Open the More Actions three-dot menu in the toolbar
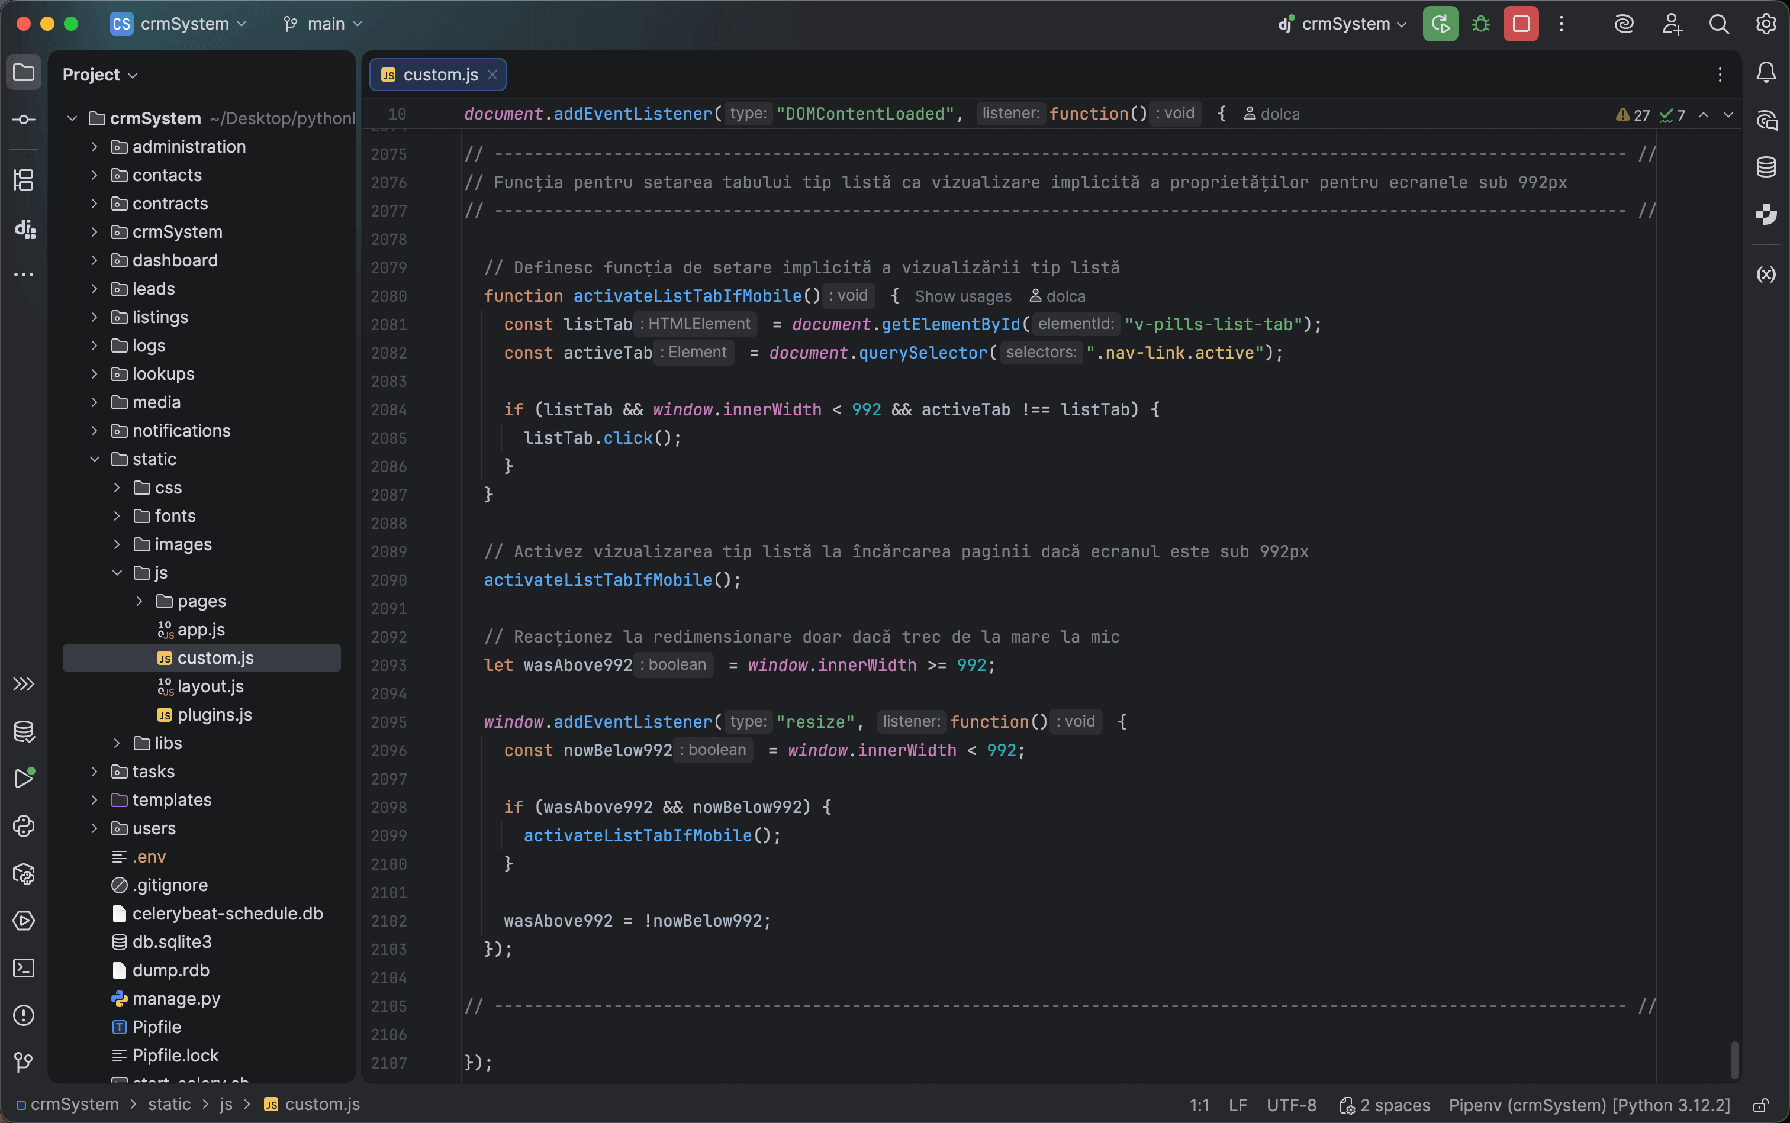The width and height of the screenshot is (1790, 1123). coord(1562,24)
